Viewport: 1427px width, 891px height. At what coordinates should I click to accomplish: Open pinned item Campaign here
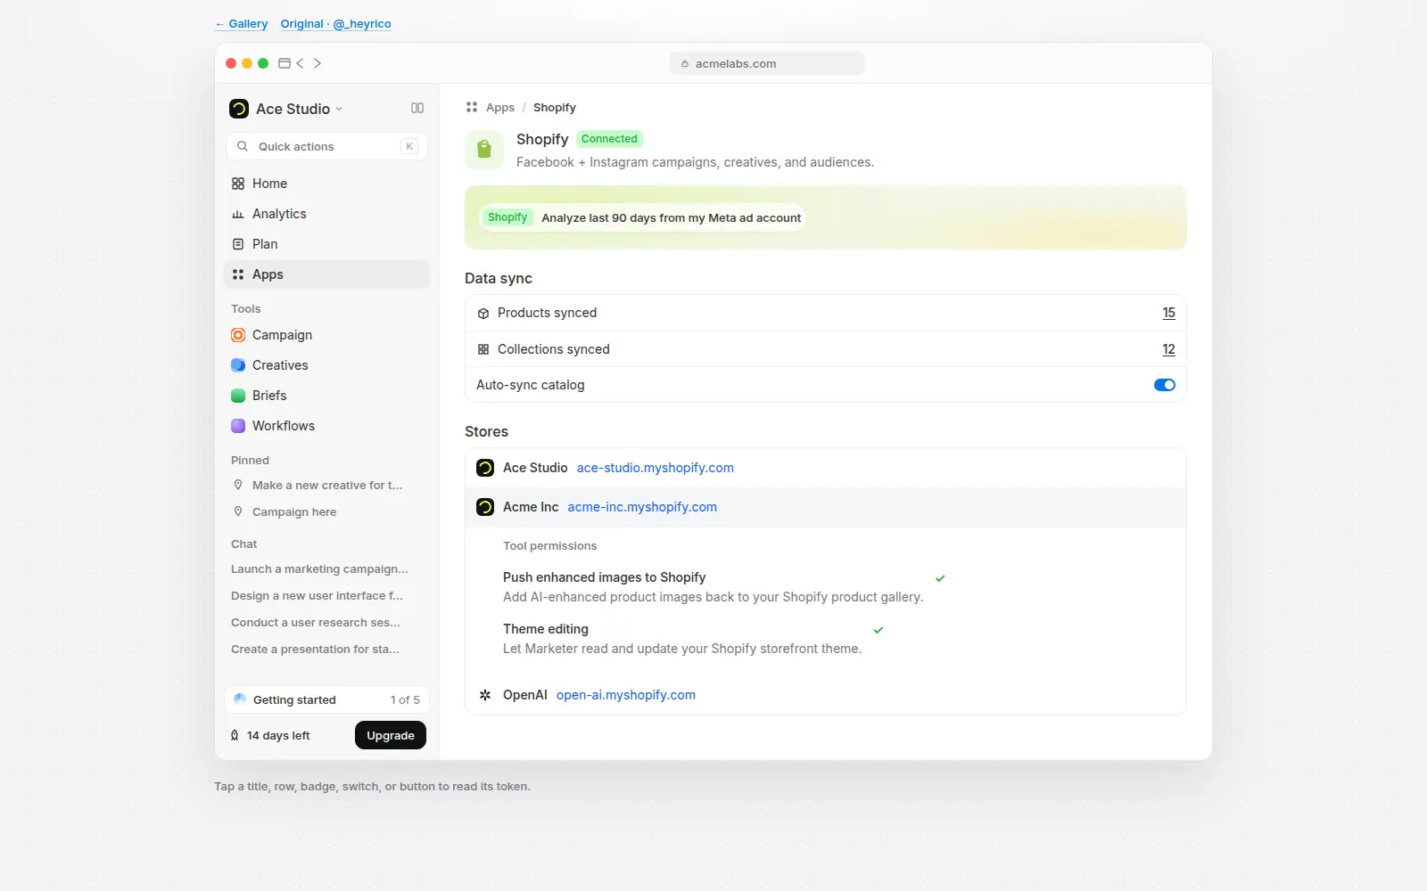[326, 512]
